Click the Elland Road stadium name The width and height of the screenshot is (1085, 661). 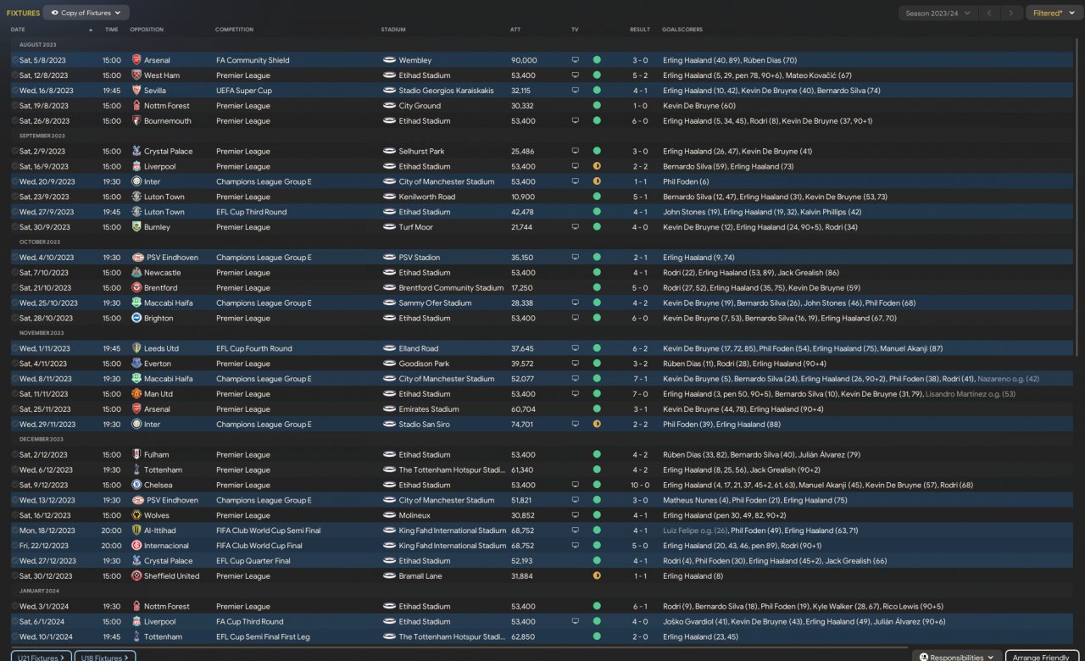[x=419, y=348]
